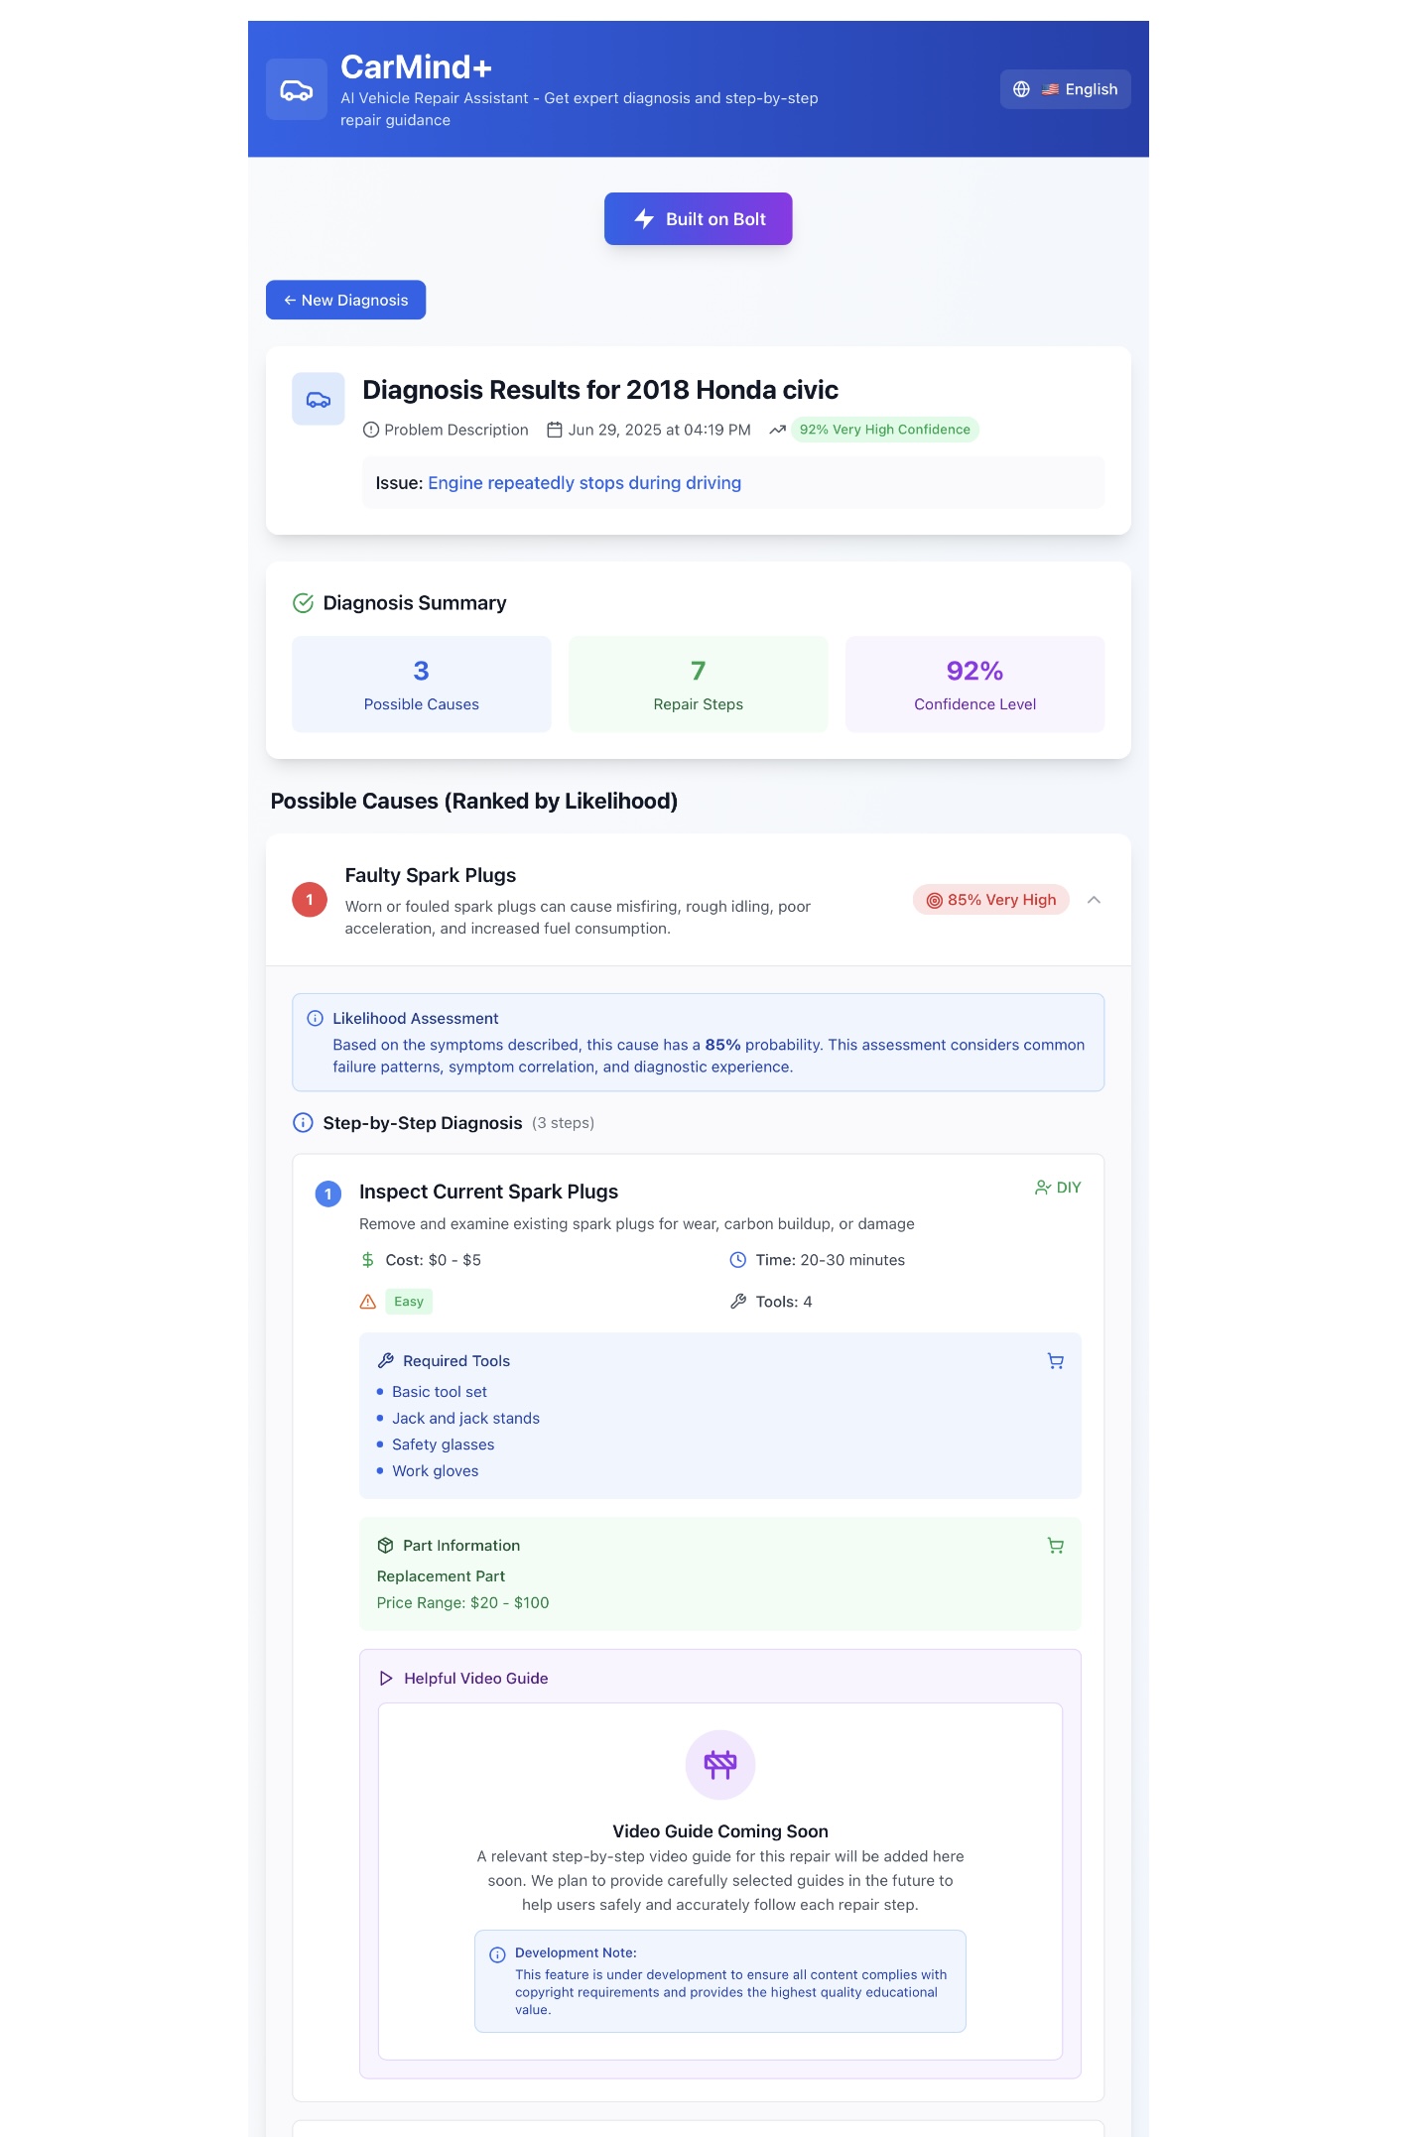Click the warning triangle difficulty icon
Image resolution: width=1425 pixels, height=2137 pixels.
click(x=368, y=1302)
